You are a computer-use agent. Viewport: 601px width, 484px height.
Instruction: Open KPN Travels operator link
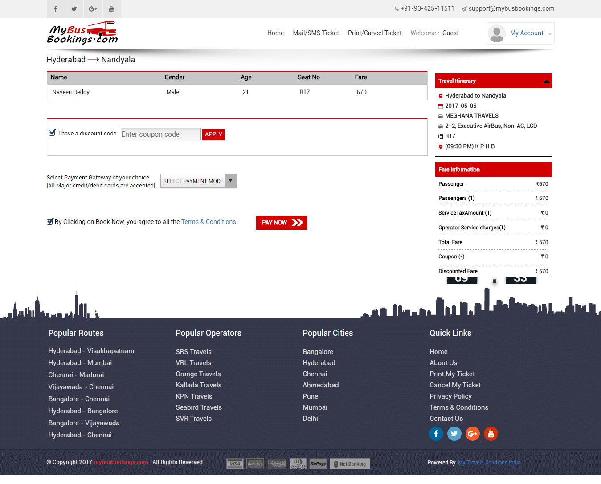coord(194,396)
